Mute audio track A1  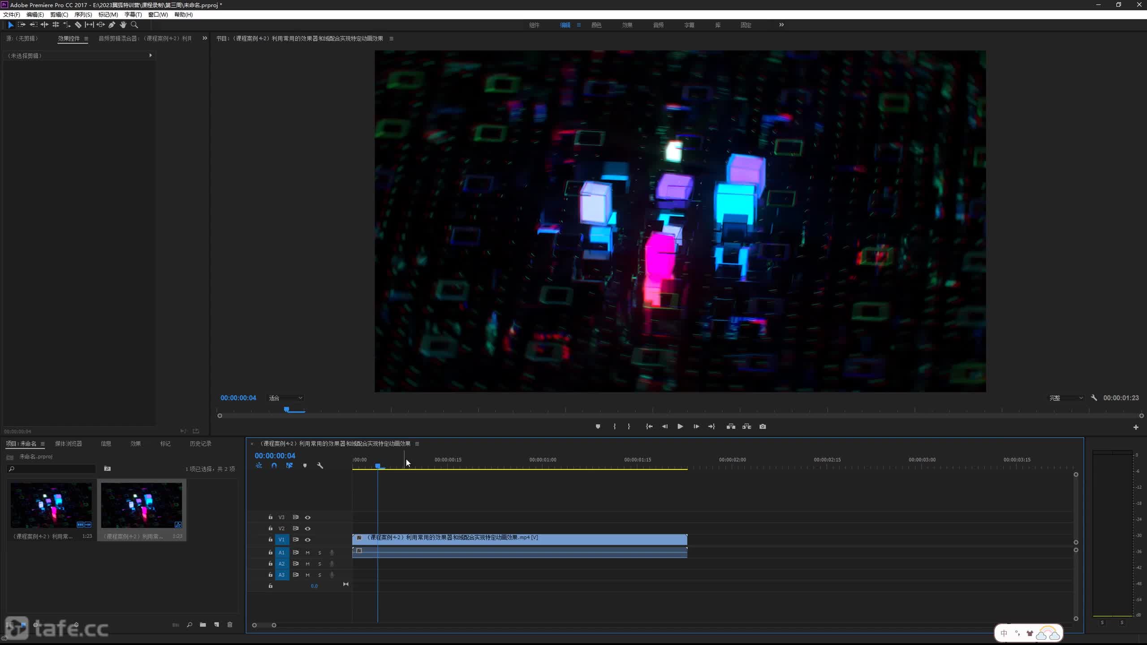tap(308, 553)
